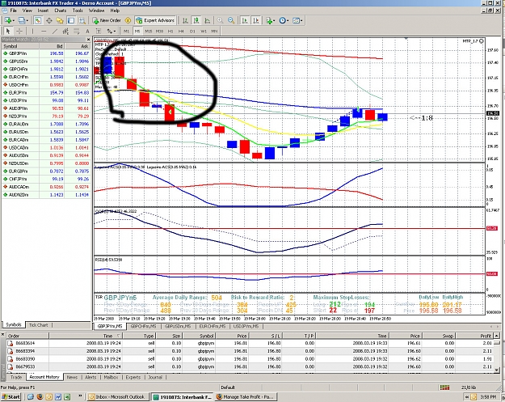Open Inbox - Microsoft Outlook taskbar button

117,397
